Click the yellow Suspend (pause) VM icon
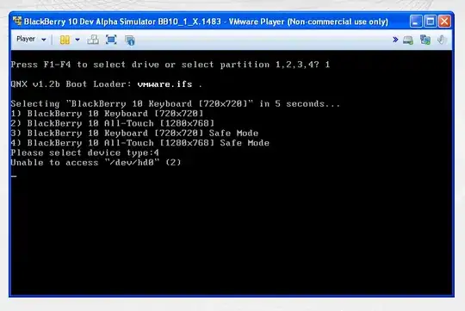Viewport: 465px width, 311px height. (x=65, y=40)
